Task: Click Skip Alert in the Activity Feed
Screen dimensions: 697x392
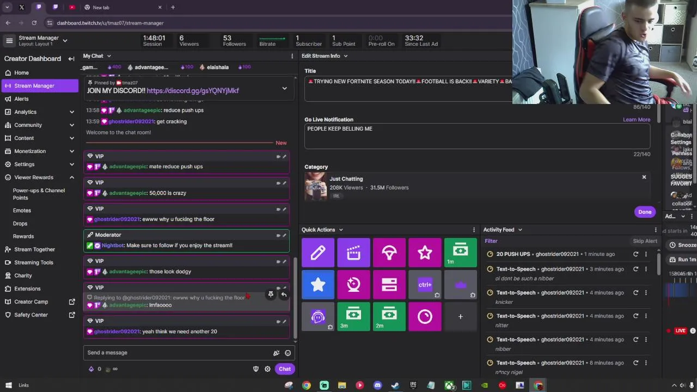Action: [x=645, y=241]
